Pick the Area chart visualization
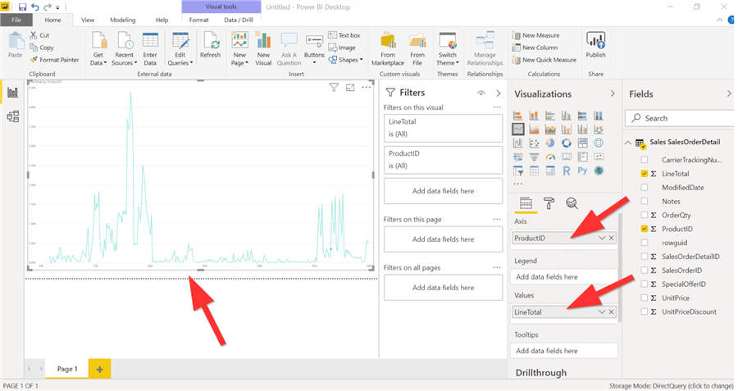Screen dimensions: 738x391 tap(534, 129)
